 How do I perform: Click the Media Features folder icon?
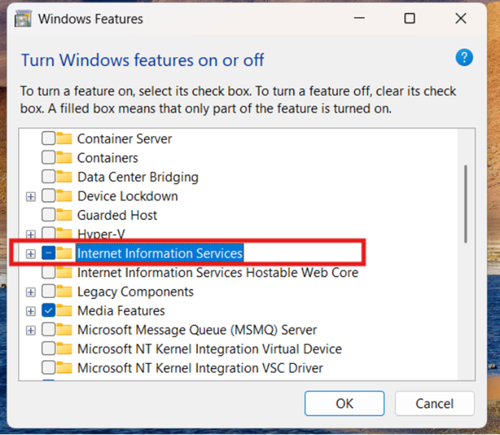point(64,310)
